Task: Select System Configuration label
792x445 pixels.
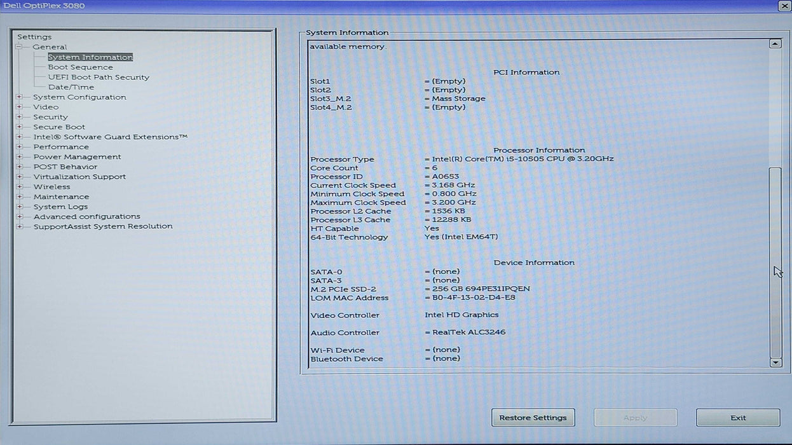Action: pos(79,97)
